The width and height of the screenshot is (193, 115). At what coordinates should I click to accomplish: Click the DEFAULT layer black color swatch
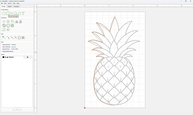click(x=3, y=57)
